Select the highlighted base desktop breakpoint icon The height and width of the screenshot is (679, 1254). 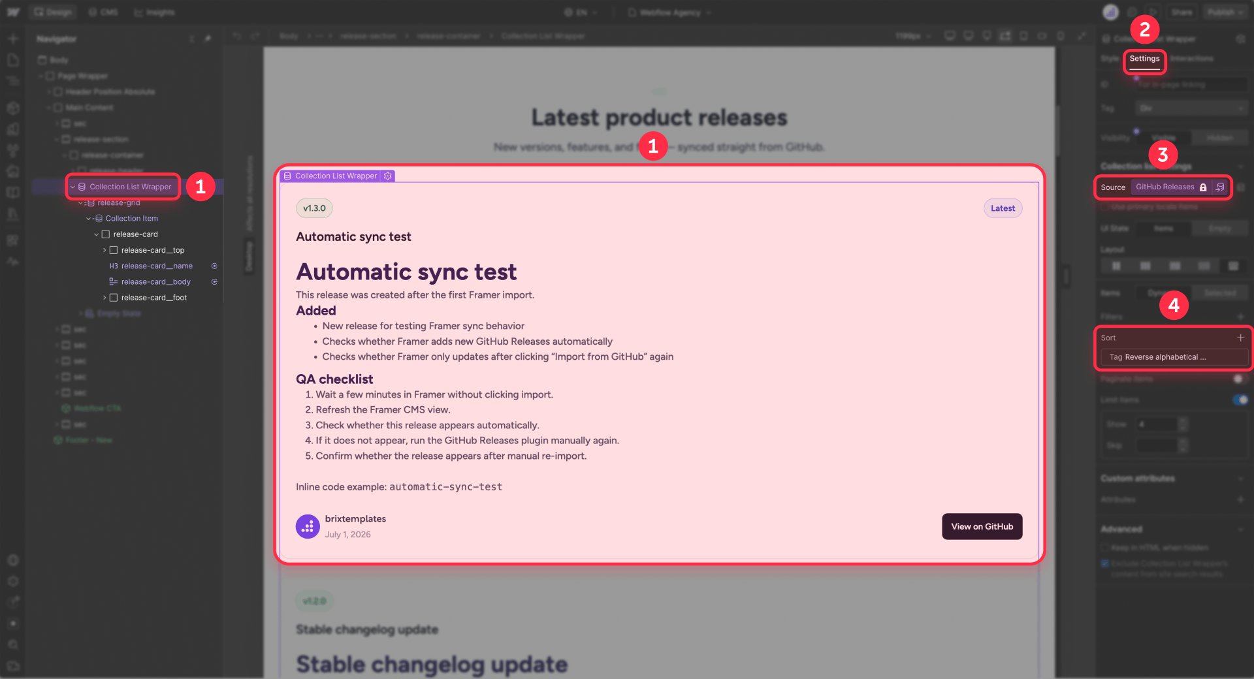point(1005,36)
